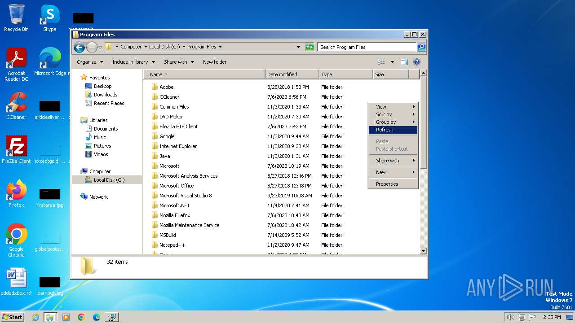
Task: Select addedxbox.rtf desktop file
Action: coord(16,282)
